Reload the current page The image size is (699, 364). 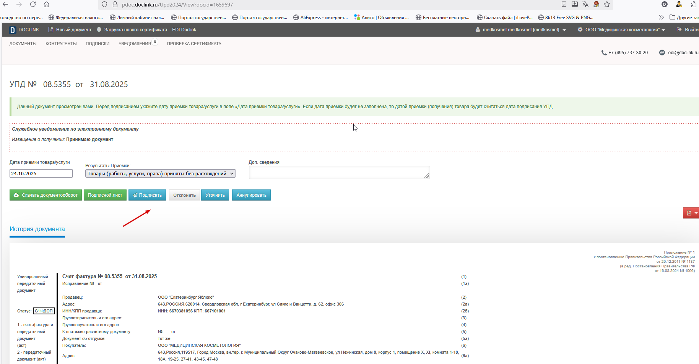click(33, 5)
